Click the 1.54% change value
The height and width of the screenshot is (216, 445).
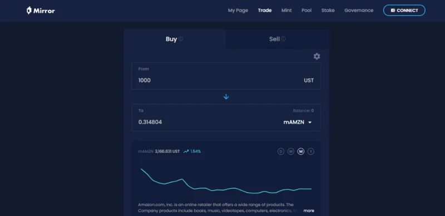[x=196, y=152]
